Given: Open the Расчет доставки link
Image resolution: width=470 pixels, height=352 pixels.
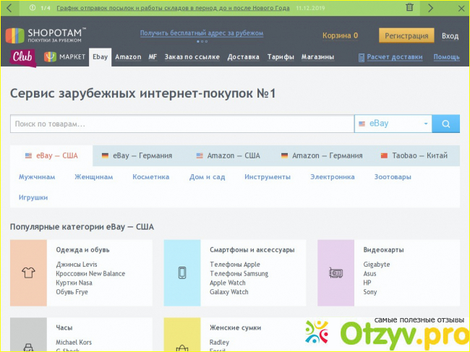Looking at the screenshot, I should [394, 57].
